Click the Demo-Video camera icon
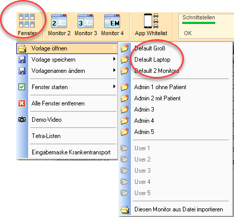Screen dimensions: 234x217 [22, 120]
